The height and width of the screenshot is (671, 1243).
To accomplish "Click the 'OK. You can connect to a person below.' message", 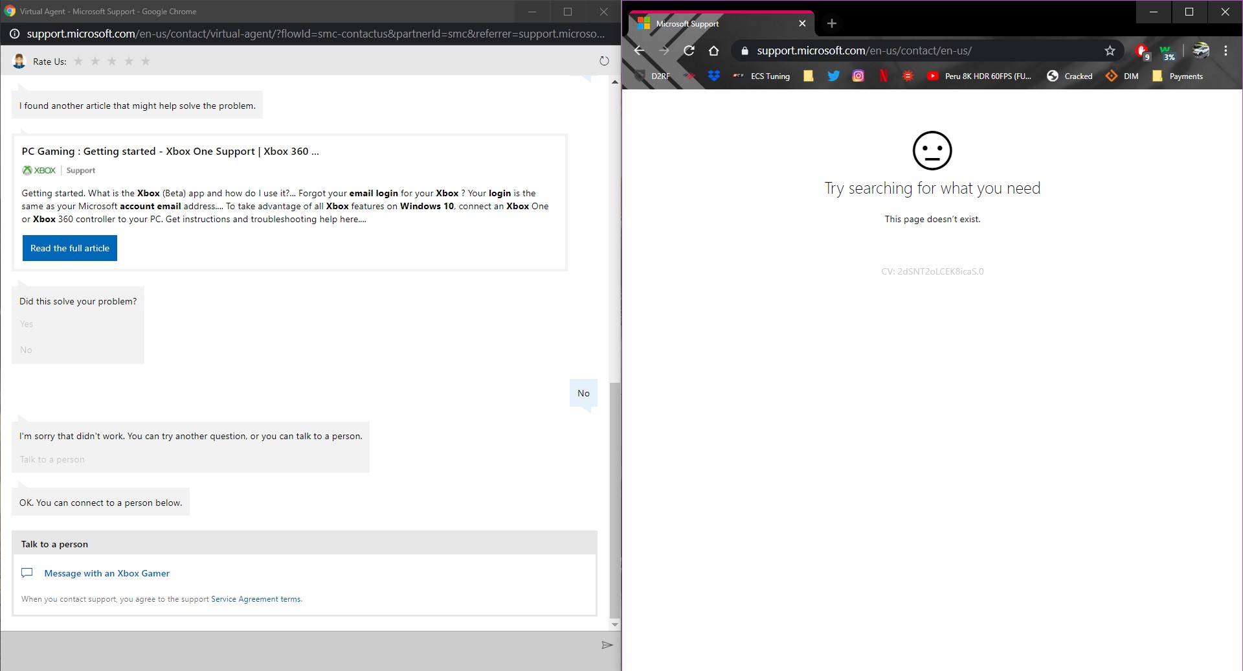I will [101, 503].
